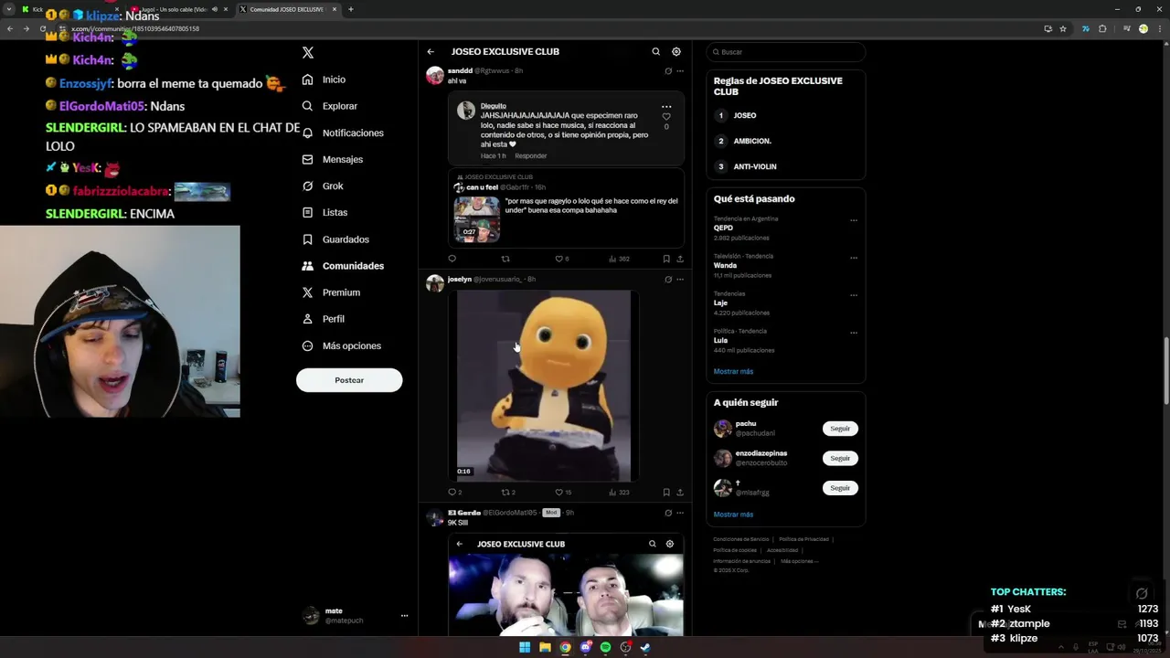The height and width of the screenshot is (658, 1170).
Task: Follow @misafrgg with Seguir button
Action: pyautogui.click(x=840, y=488)
